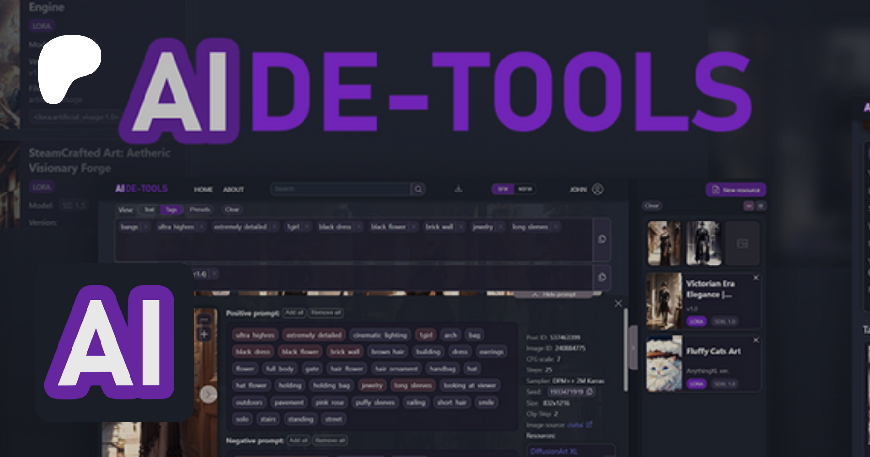
Task: Zoom in with the plus icon
Action: 204,334
